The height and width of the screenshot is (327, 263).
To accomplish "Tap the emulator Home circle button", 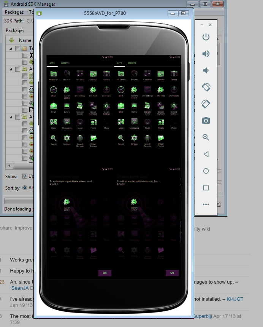I will 206,171.
